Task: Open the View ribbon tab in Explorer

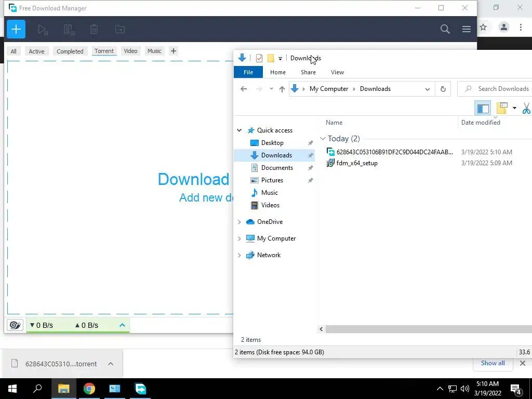Action: (x=337, y=72)
